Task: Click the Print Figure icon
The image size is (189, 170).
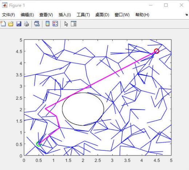Action: point(26,24)
